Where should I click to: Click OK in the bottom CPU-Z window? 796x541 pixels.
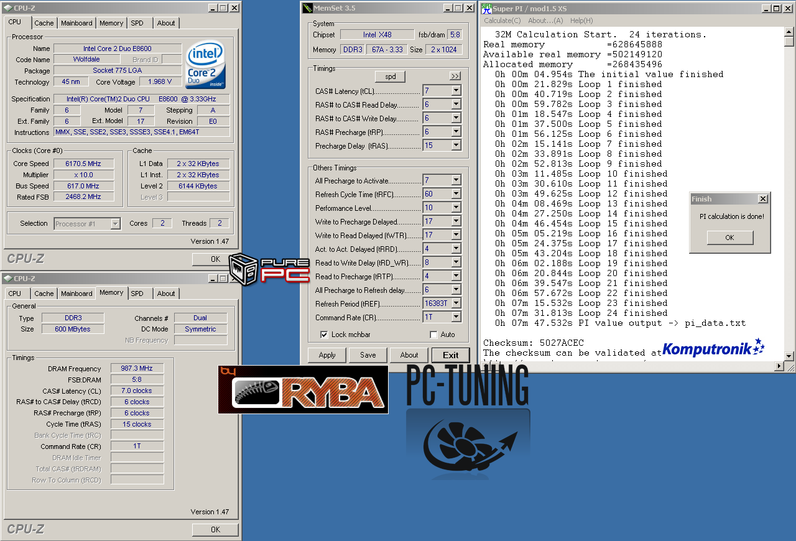(x=215, y=530)
